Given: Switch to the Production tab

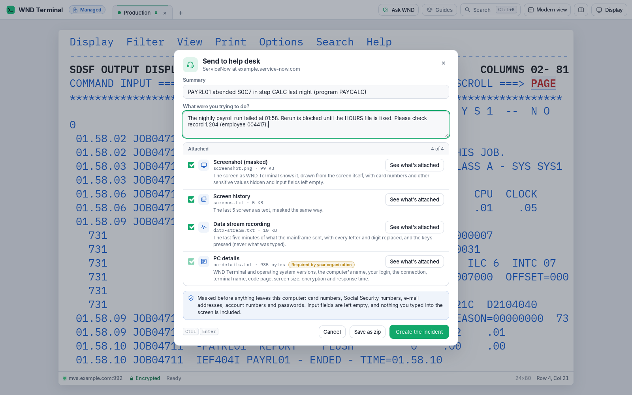Looking at the screenshot, I should click(137, 13).
